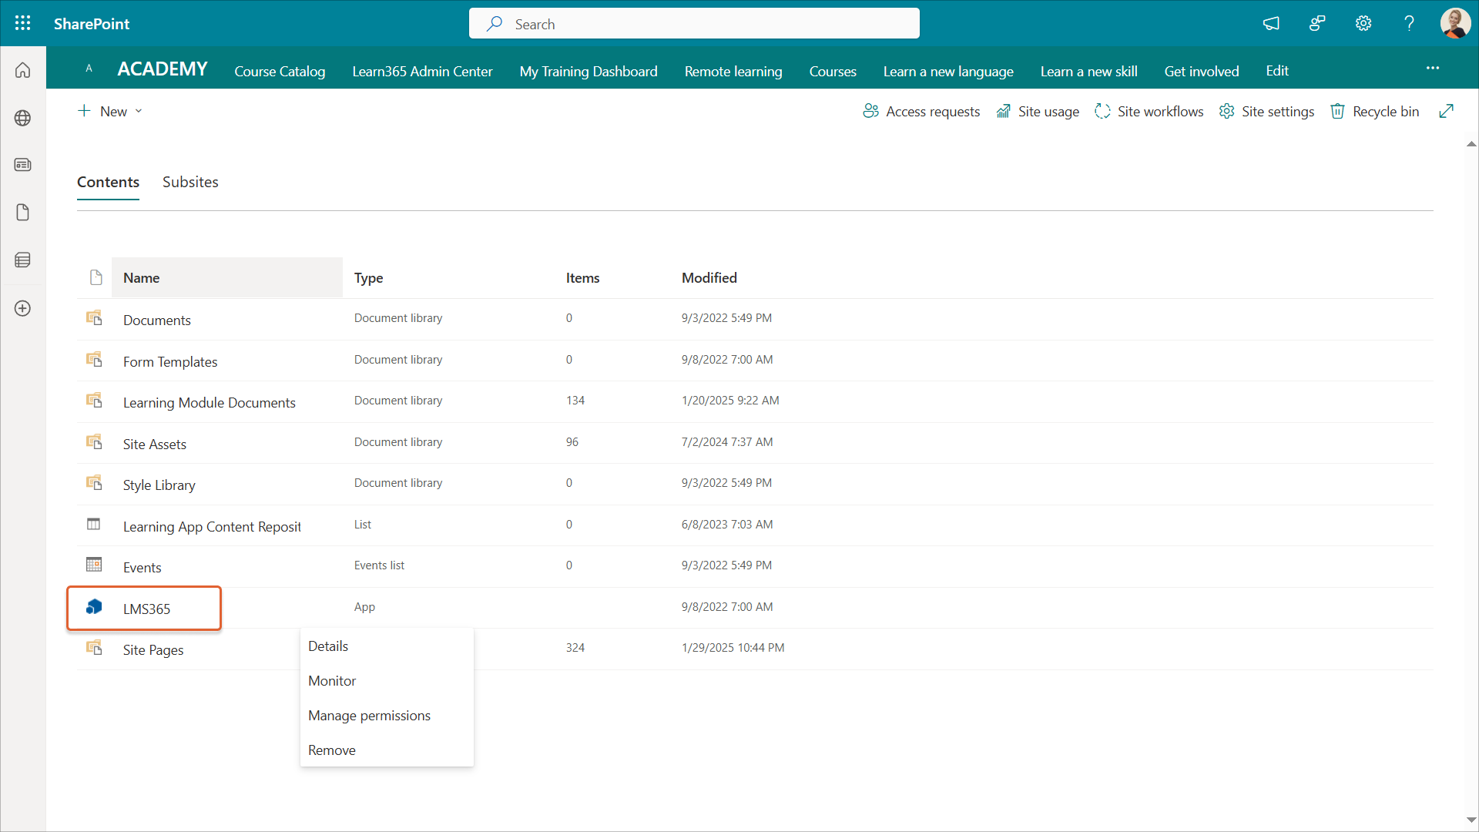Go to My Training Dashboard
1479x832 pixels.
[589, 71]
